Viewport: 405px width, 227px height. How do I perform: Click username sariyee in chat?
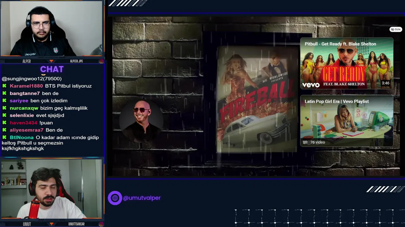coord(19,101)
